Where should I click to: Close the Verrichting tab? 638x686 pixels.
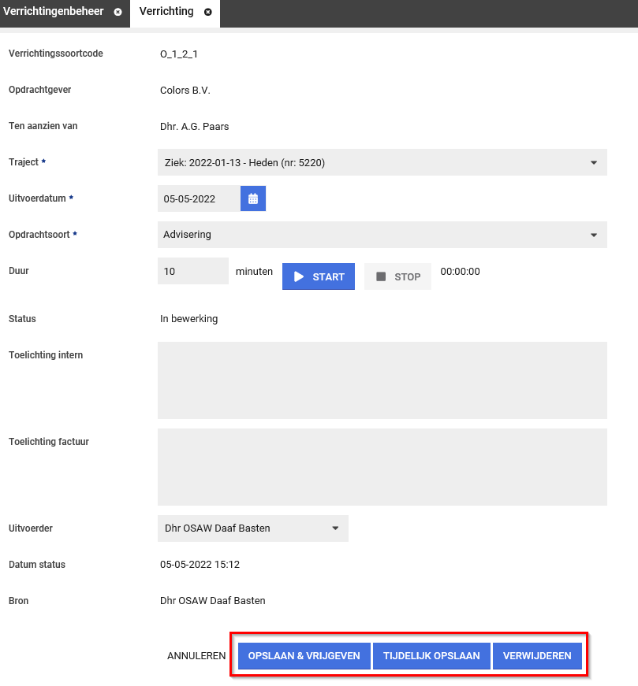[208, 13]
